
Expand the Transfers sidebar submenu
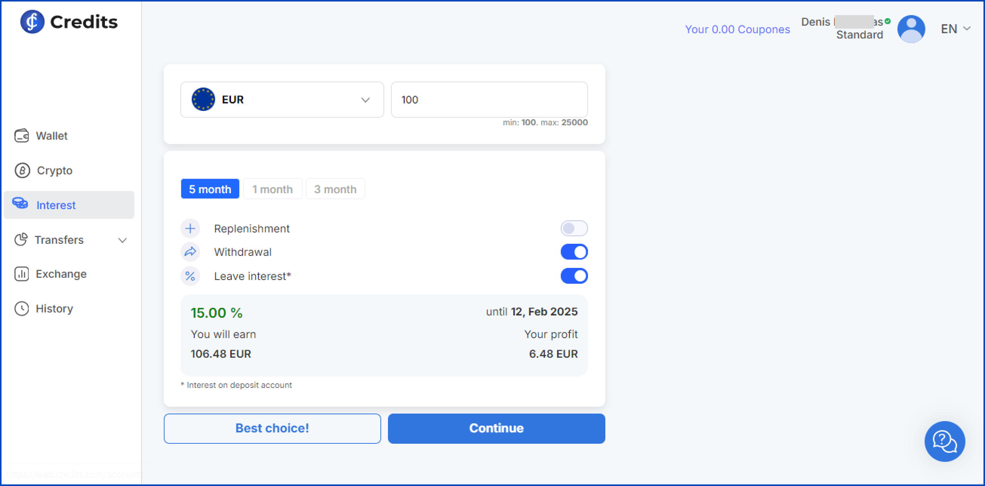122,240
